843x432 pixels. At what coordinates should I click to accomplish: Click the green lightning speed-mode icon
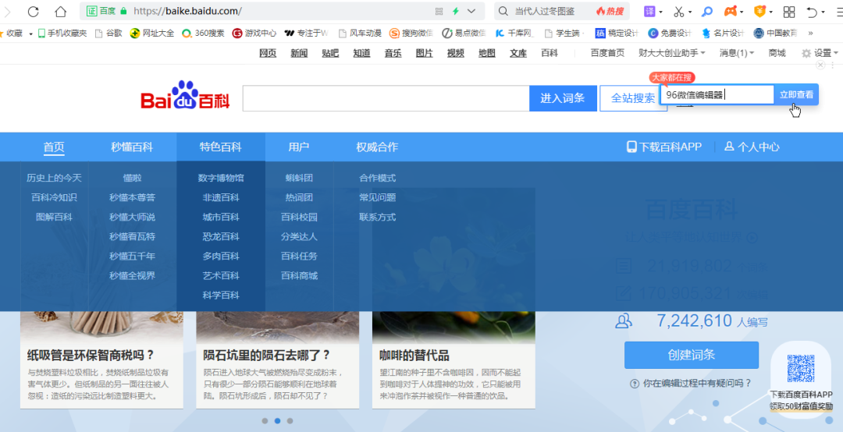coord(455,11)
